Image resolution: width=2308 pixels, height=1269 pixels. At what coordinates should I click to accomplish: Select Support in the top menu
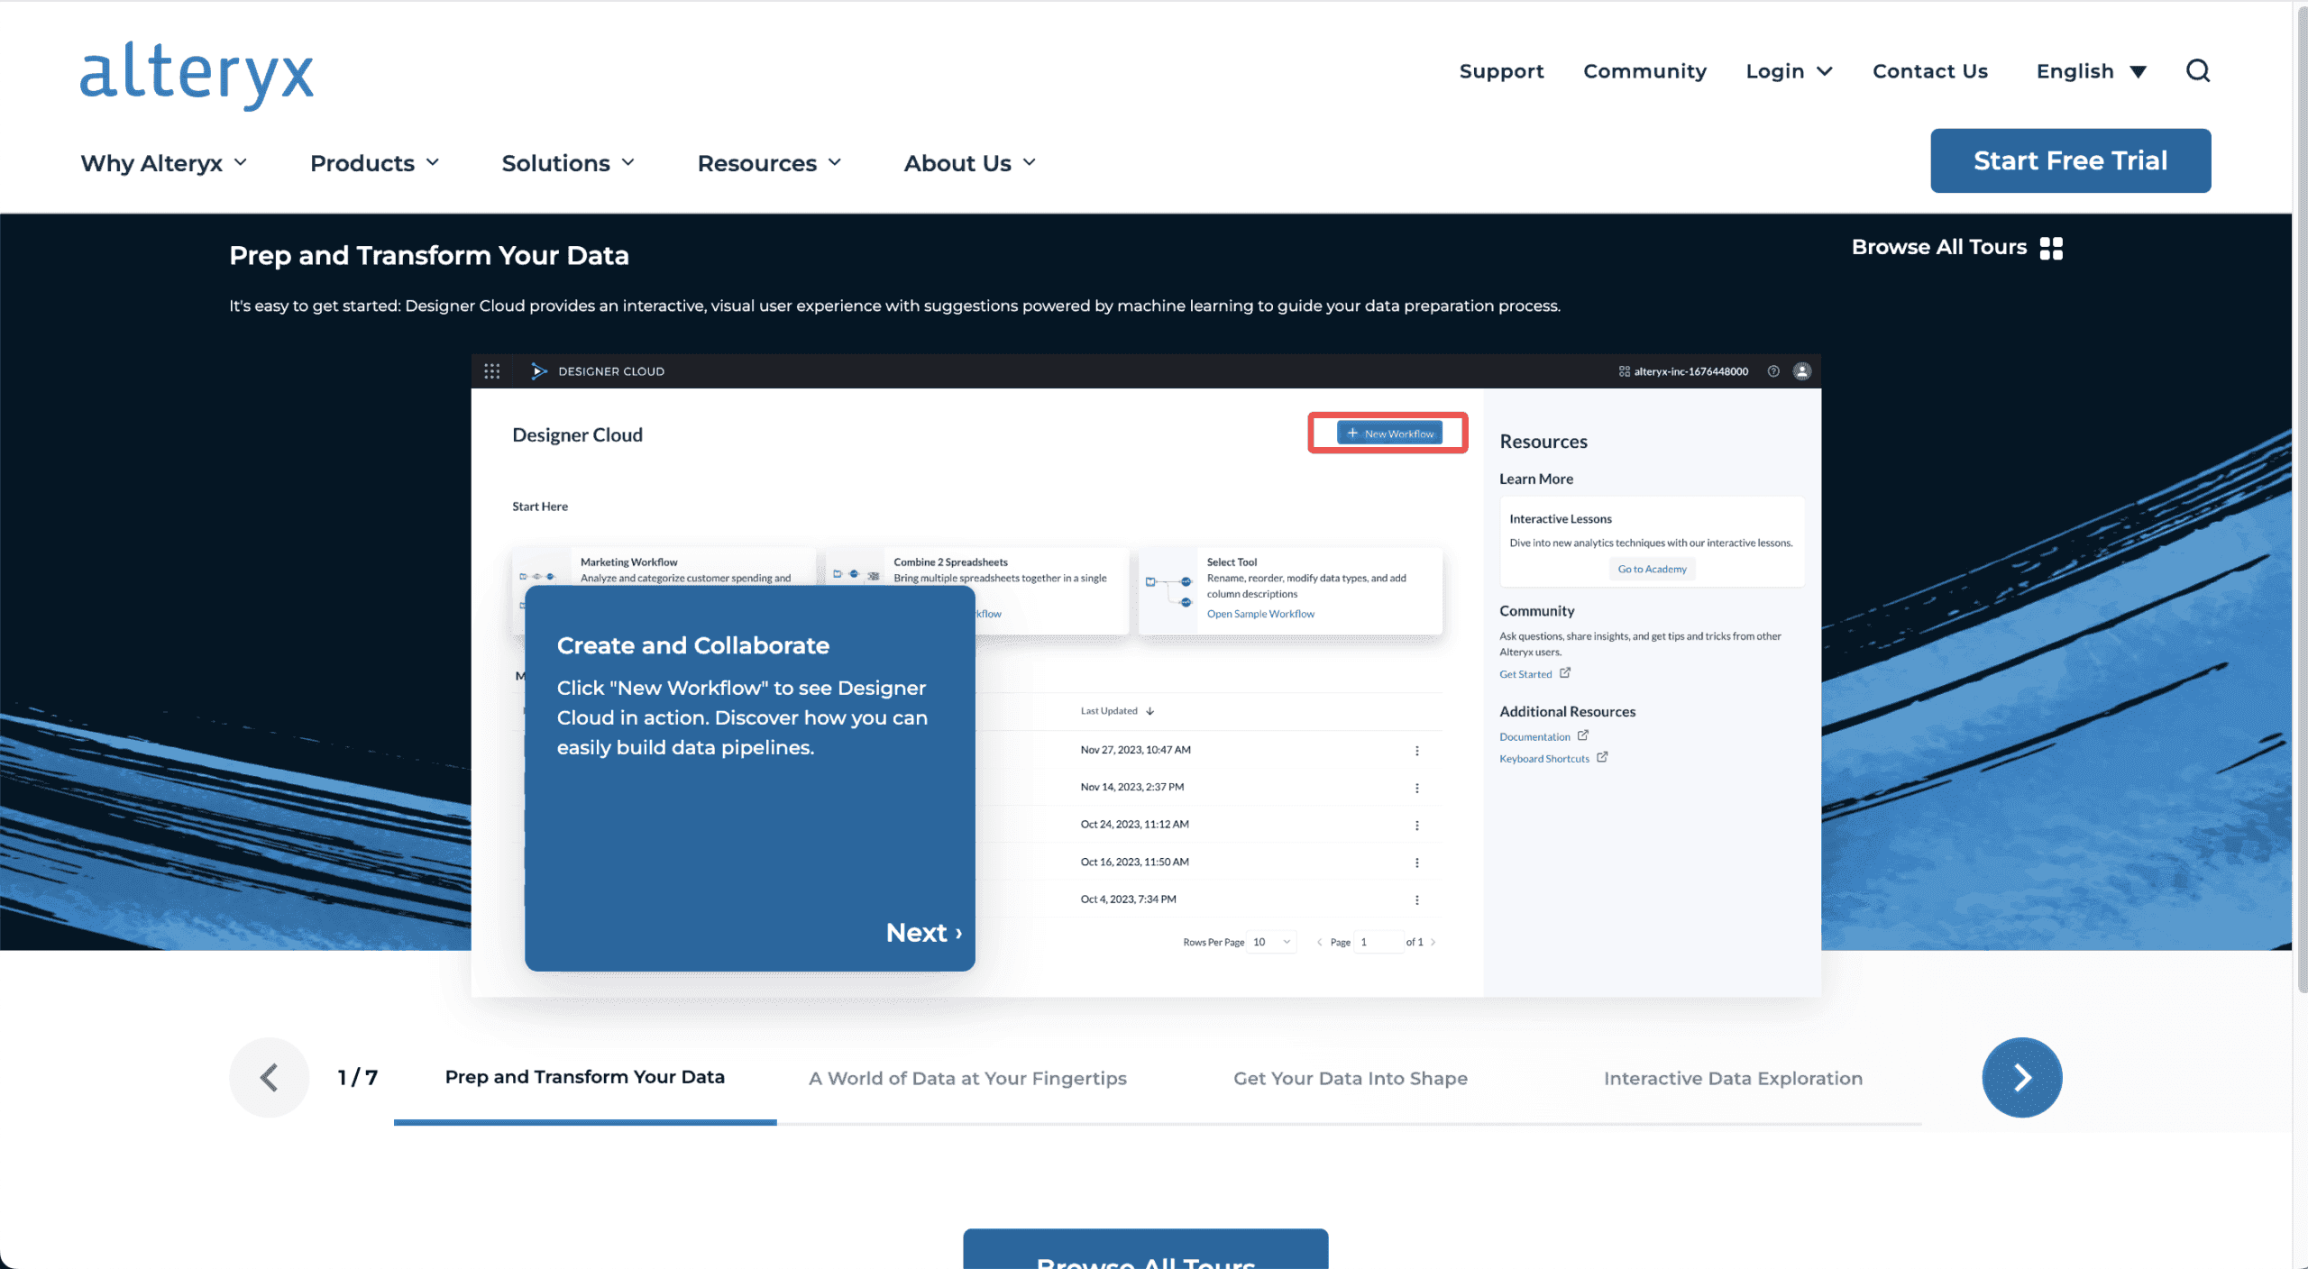click(x=1501, y=71)
